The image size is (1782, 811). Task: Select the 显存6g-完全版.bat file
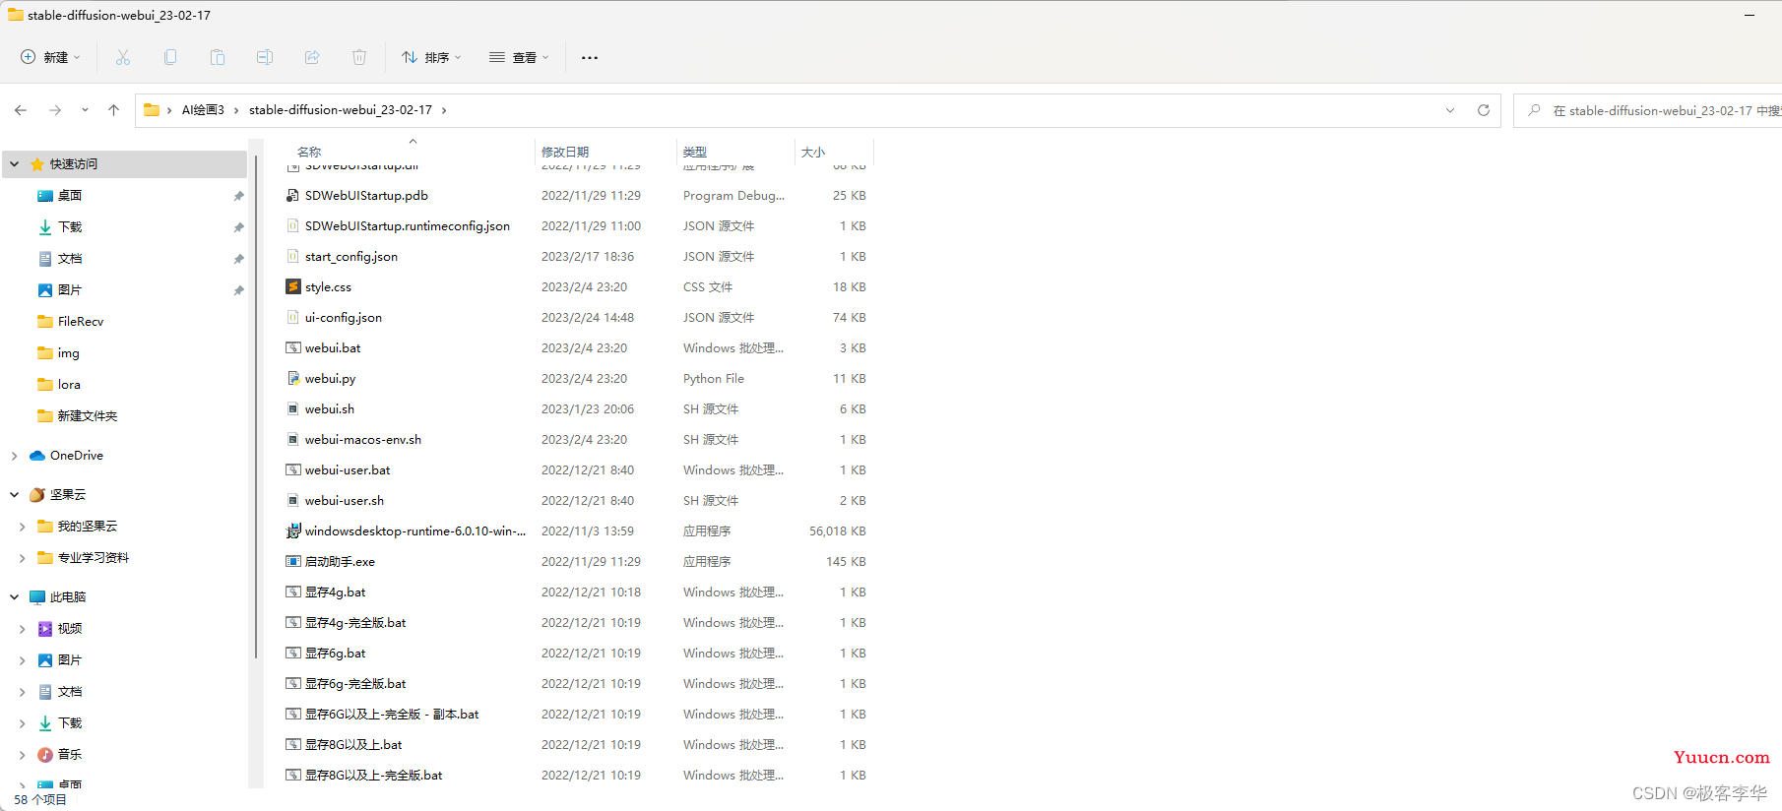tap(355, 683)
